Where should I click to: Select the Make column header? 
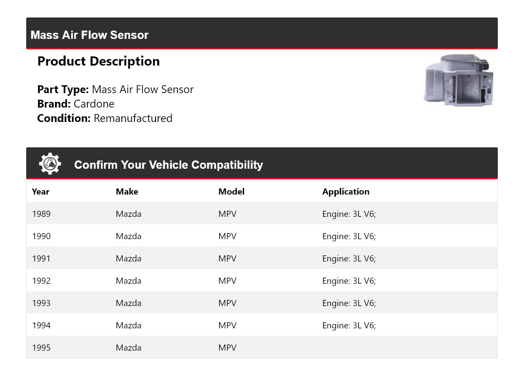(127, 191)
